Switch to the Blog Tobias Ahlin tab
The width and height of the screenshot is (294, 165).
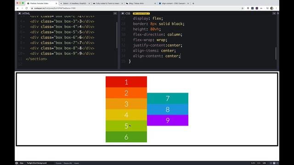click(x=141, y=3)
